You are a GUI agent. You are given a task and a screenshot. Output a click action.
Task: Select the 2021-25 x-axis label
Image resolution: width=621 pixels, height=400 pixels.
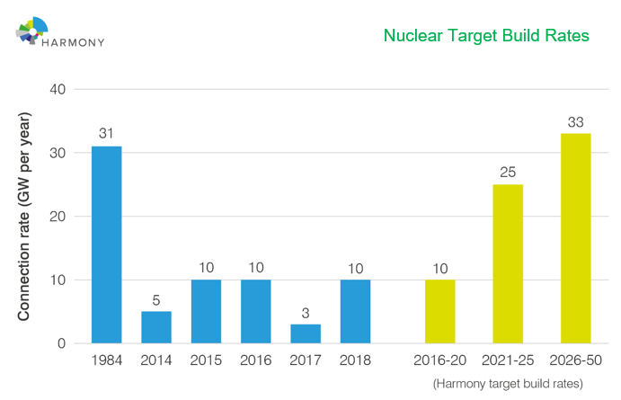coord(508,360)
